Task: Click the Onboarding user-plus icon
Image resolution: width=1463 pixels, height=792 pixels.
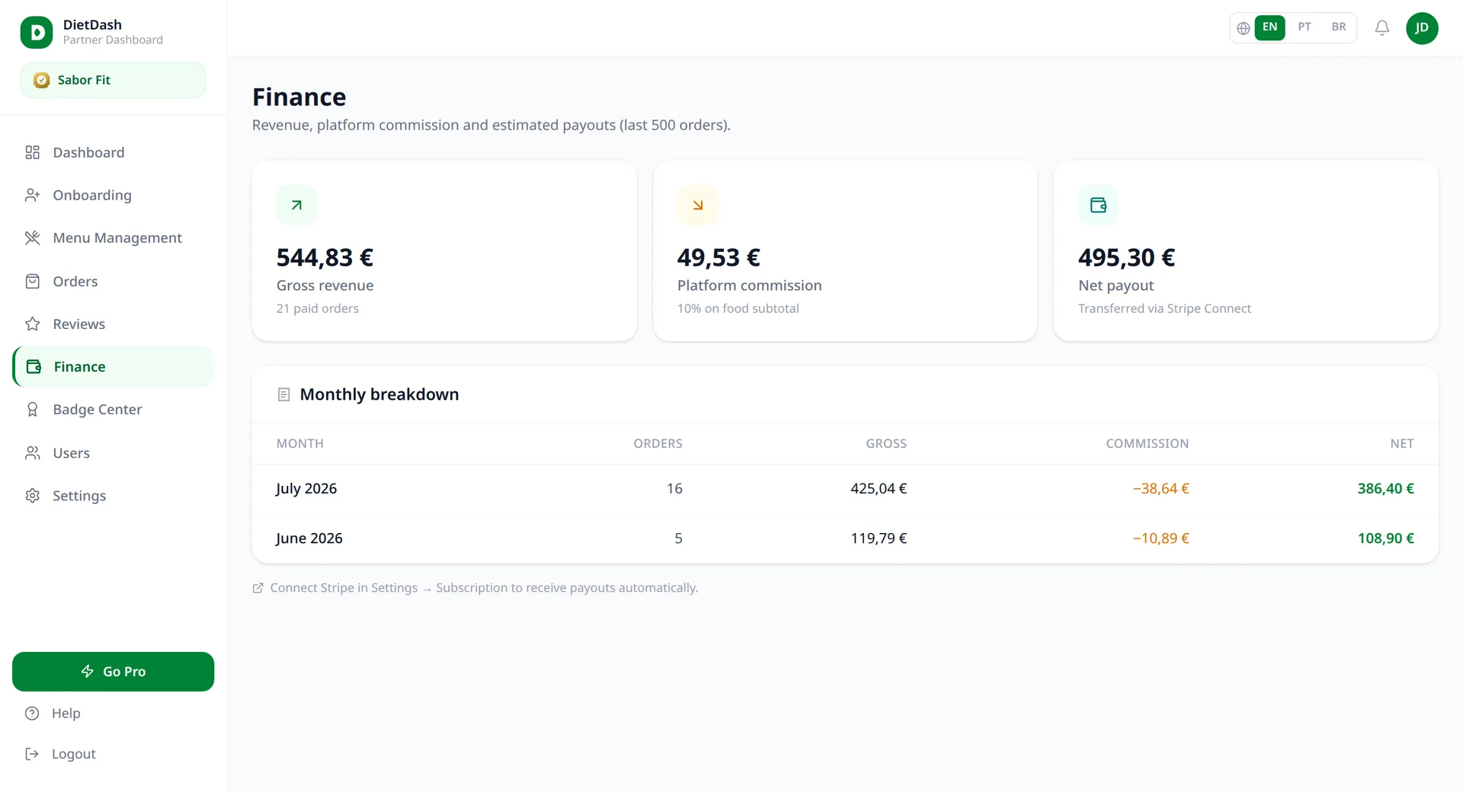Action: pyautogui.click(x=32, y=195)
